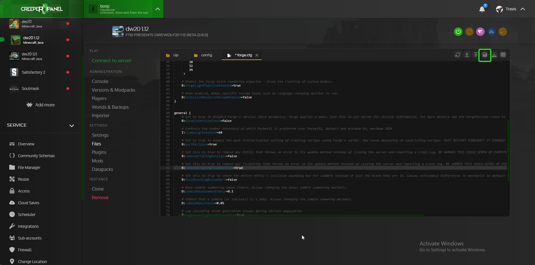Open the Mods page
Screen dimensions: 535x265
[97, 161]
